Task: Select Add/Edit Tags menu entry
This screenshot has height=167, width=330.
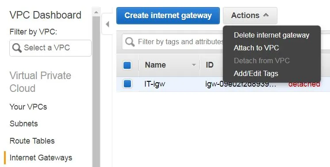Action: [x=256, y=73]
